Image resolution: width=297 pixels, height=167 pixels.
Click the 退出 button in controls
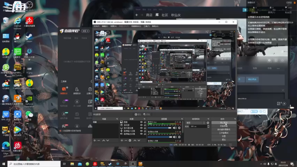click(x=224, y=140)
